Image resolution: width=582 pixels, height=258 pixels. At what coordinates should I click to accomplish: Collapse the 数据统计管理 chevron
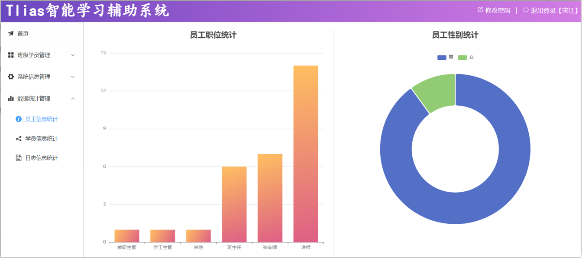click(73, 98)
